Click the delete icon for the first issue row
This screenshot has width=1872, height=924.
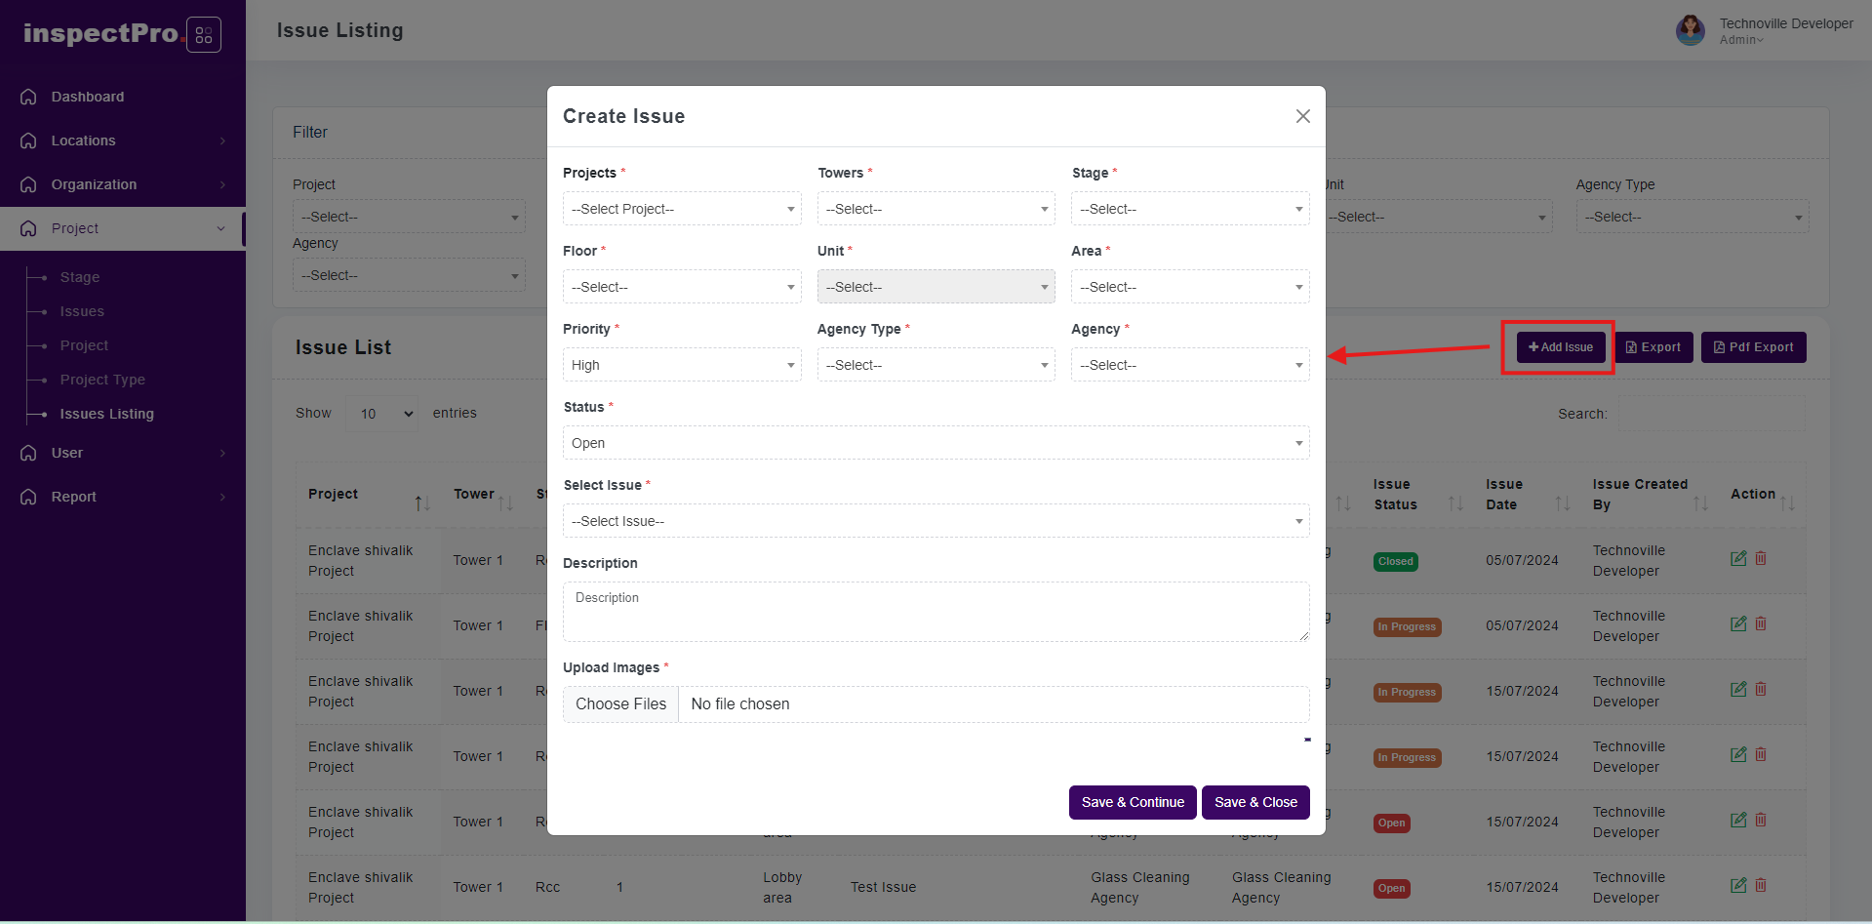click(x=1761, y=559)
